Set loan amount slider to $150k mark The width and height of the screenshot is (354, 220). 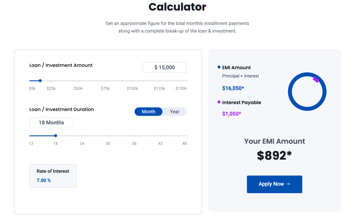coord(186,81)
